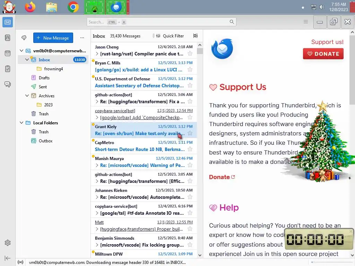Open the file manager from taskbar
355x266 pixels.
click(52, 7)
